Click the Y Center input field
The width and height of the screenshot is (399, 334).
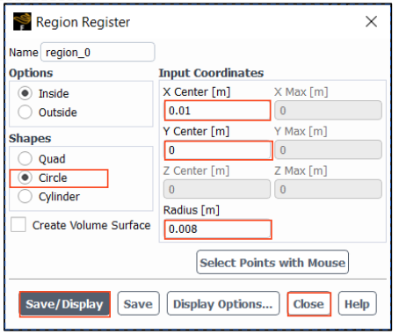coord(218,150)
